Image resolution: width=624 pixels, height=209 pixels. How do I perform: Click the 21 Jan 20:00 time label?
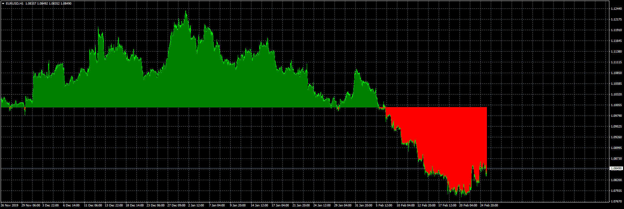click(x=301, y=205)
